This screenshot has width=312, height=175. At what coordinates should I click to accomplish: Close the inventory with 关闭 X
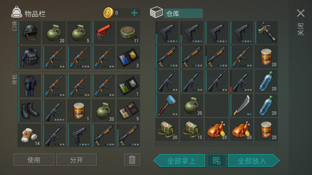(x=301, y=13)
